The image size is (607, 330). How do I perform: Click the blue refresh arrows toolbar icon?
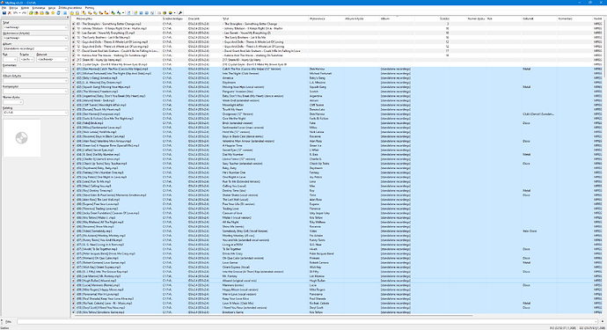coord(58,13)
